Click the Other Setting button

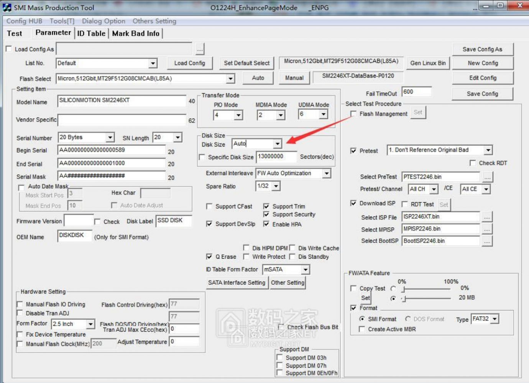pyautogui.click(x=287, y=282)
